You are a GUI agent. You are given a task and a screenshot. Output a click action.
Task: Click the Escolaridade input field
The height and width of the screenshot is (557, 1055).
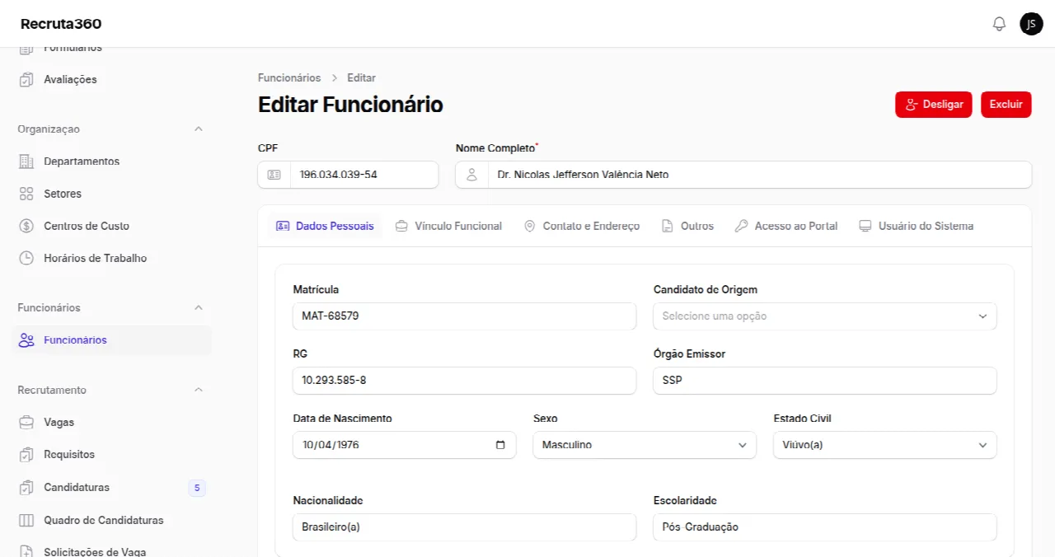pos(825,527)
